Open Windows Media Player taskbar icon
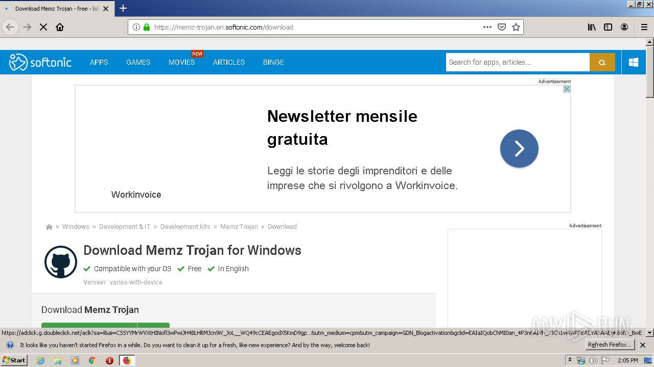The height and width of the screenshot is (367, 654). (75, 360)
